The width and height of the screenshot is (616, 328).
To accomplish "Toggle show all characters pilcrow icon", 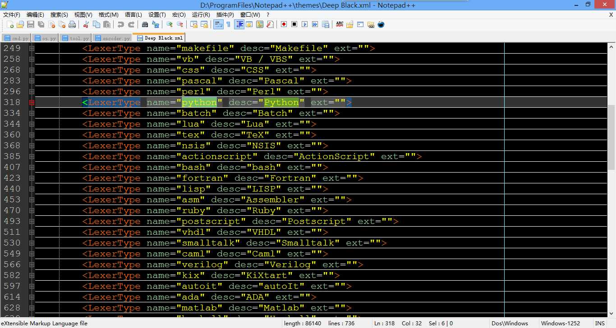I will [x=229, y=24].
